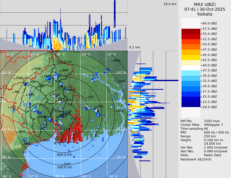Select the BRP station marker

pyautogui.click(x=61, y=71)
